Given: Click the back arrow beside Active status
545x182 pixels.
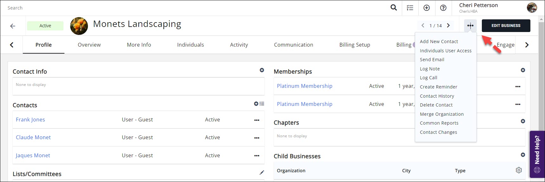Looking at the screenshot, I should [x=13, y=26].
